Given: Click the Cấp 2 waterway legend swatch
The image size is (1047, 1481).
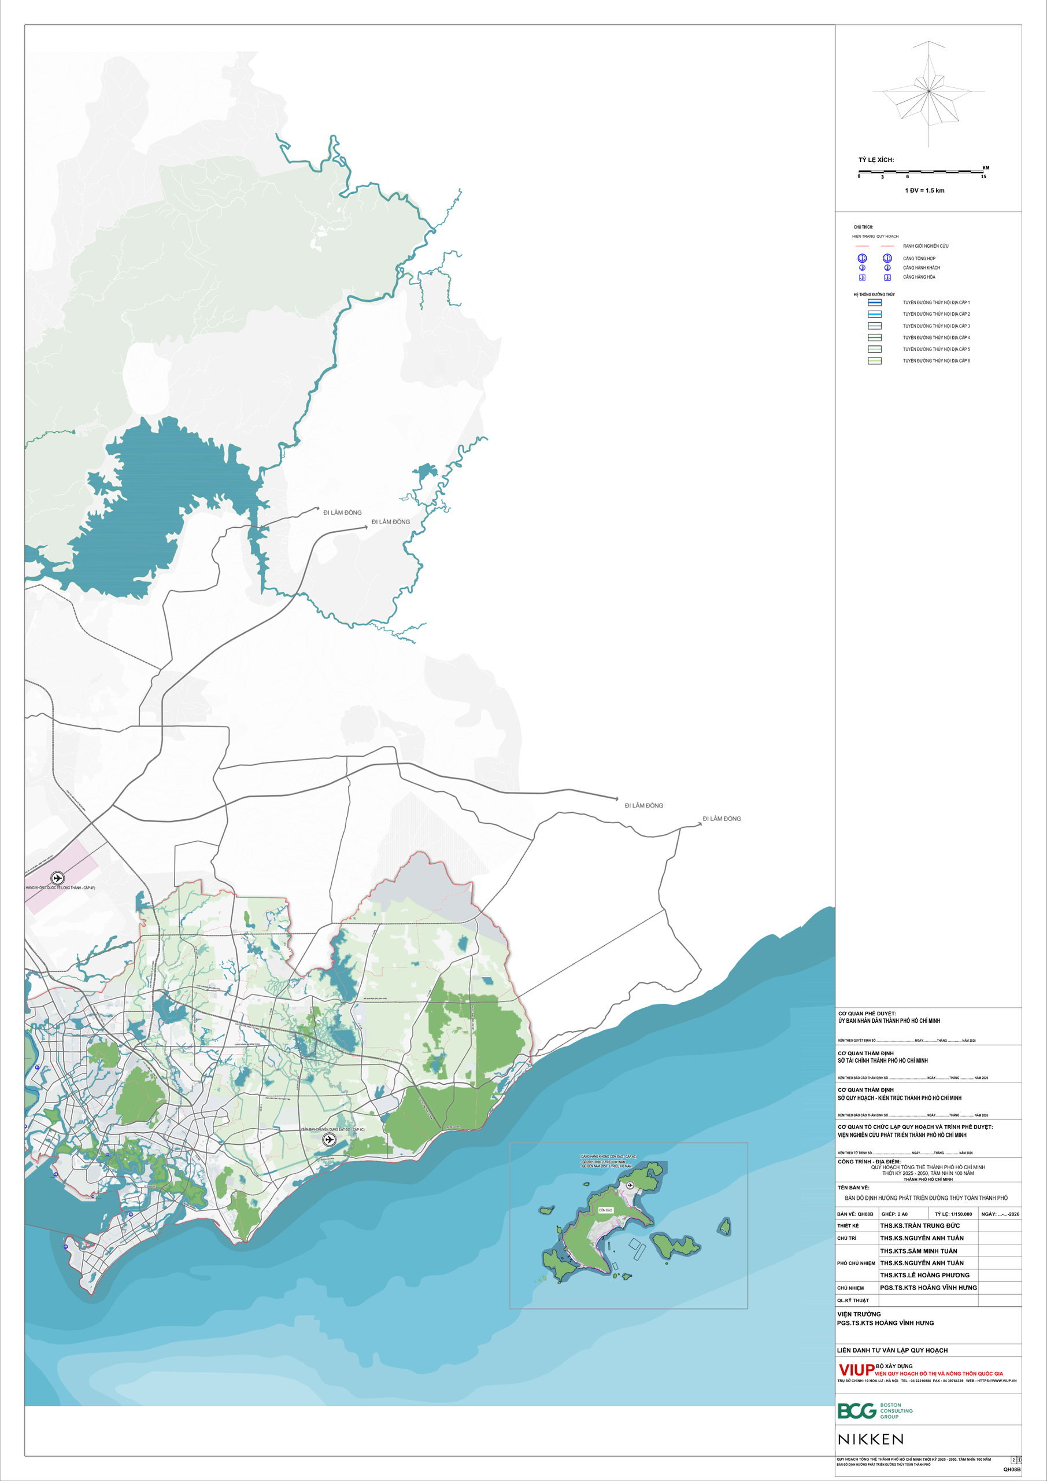Looking at the screenshot, I should [875, 314].
